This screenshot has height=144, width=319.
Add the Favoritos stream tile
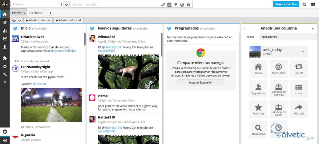point(258,109)
